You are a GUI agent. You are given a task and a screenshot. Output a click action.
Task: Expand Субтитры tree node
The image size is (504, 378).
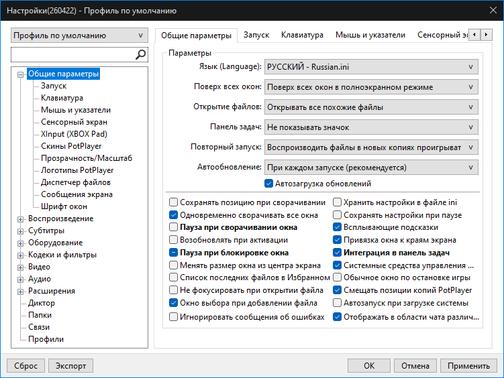coord(20,231)
